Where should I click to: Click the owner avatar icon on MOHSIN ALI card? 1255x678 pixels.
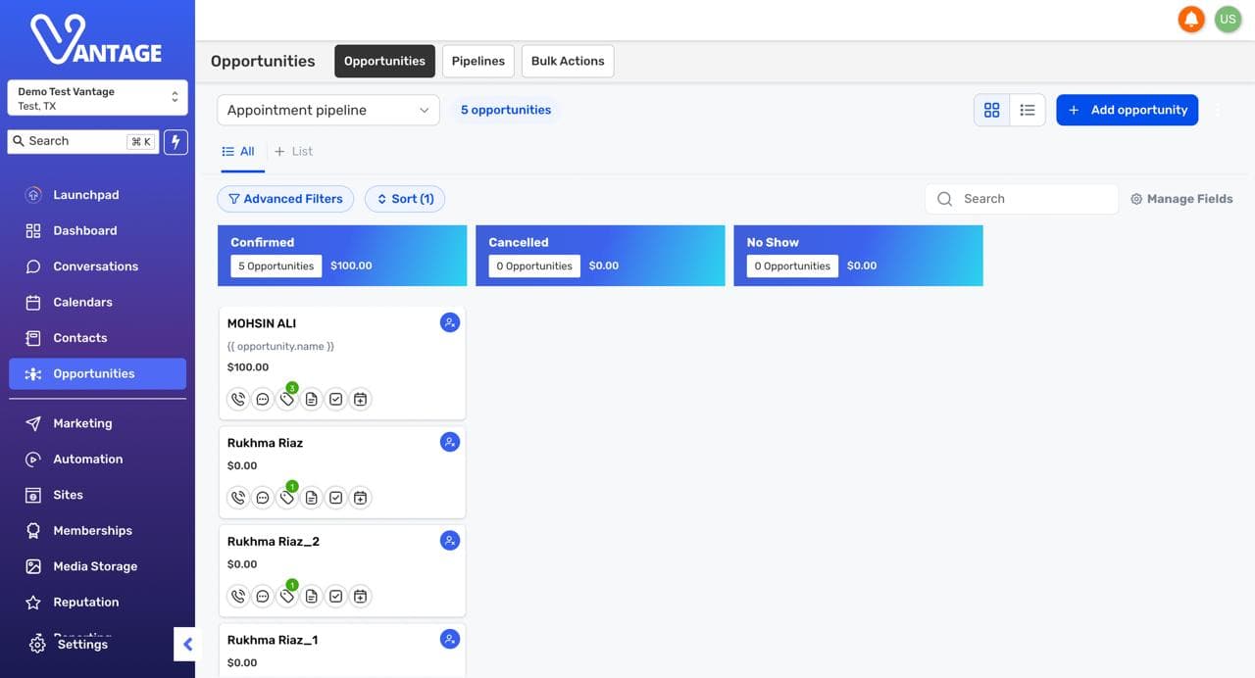click(x=450, y=322)
